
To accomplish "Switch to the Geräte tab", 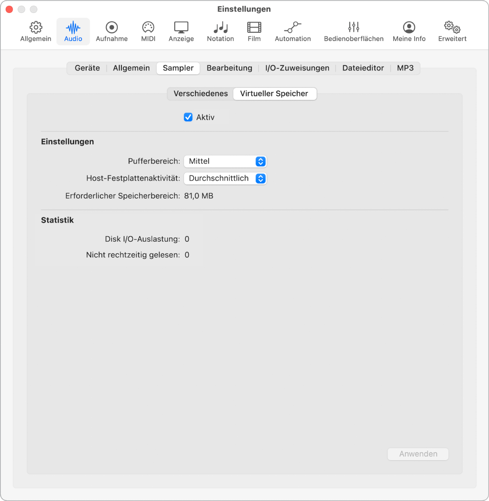I will coord(87,68).
